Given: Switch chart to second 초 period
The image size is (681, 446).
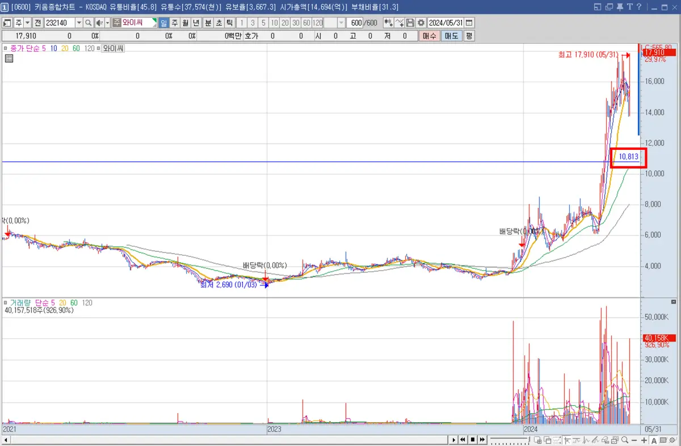Looking at the screenshot, I should (218, 23).
